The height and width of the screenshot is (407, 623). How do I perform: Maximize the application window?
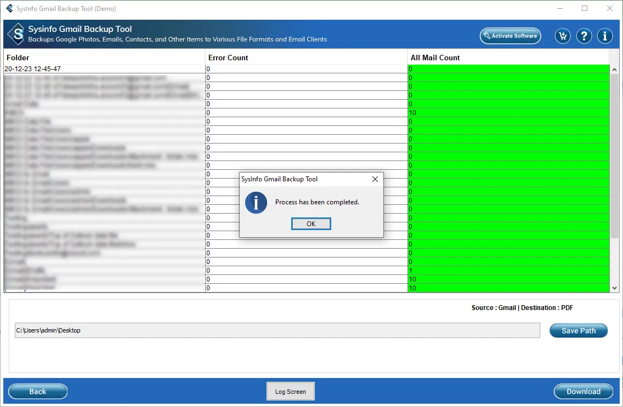point(585,9)
